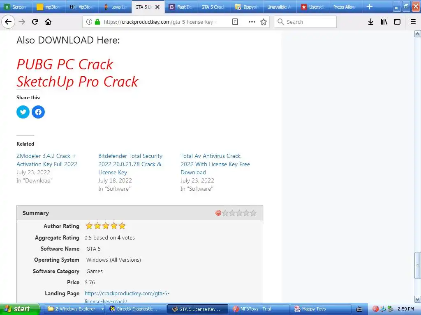This screenshot has height=315, width=421.
Task: Open Bitdefender Total Security related post
Action: pos(130,164)
